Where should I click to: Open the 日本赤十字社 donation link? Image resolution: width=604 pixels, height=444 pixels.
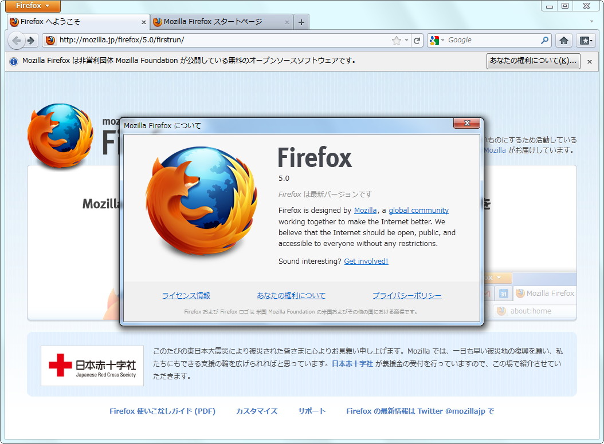(x=351, y=363)
